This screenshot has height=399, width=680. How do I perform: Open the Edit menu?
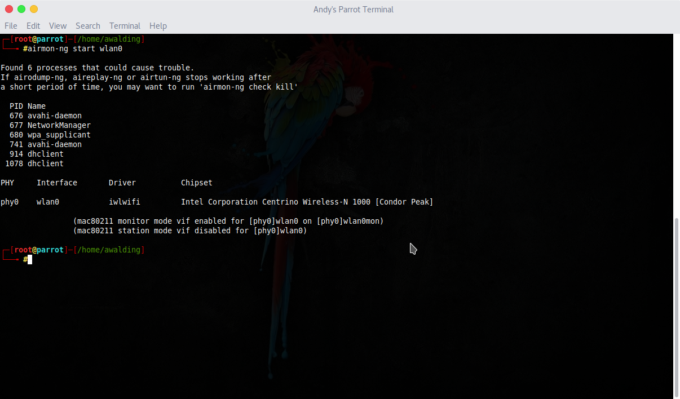(33, 26)
